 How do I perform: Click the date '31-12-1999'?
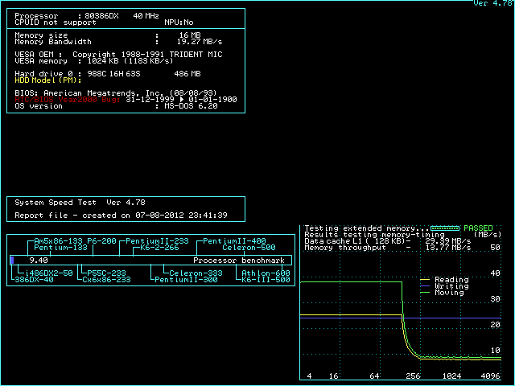(x=150, y=100)
